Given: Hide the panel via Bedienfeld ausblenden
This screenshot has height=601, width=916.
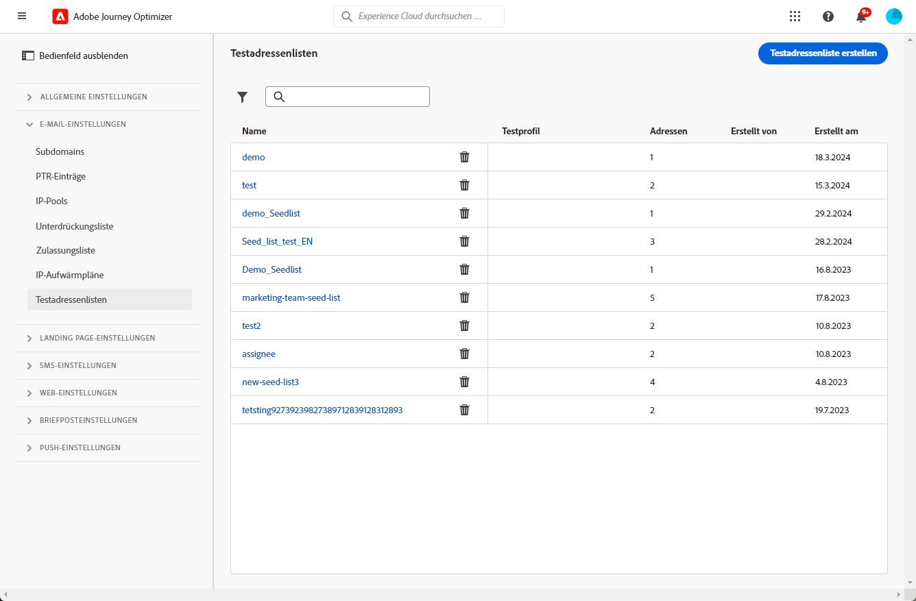Looking at the screenshot, I should [x=75, y=56].
